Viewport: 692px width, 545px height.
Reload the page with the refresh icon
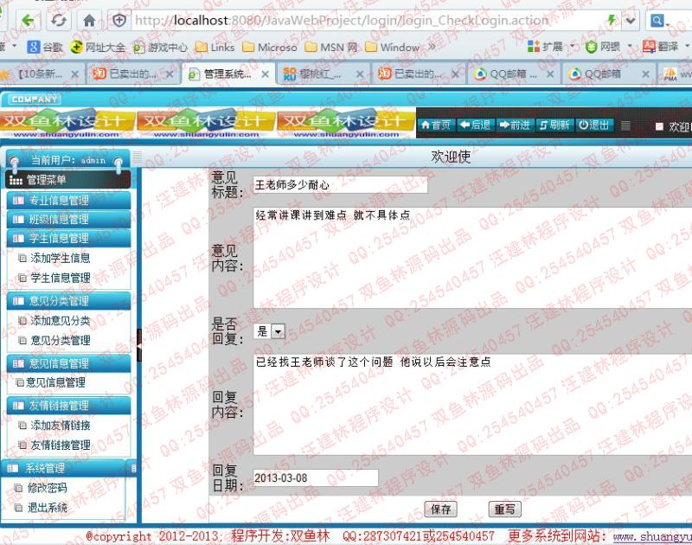click(59, 20)
